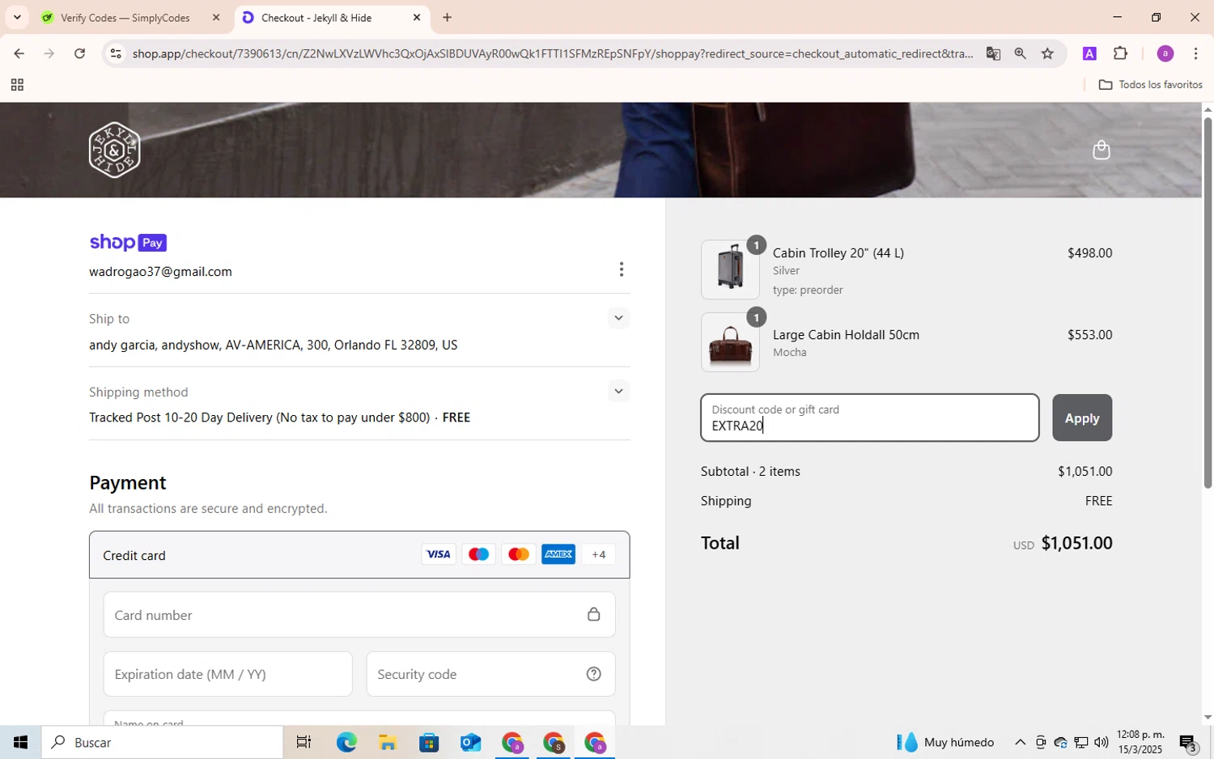Click the Large Cabin Holdall 50cm name

(846, 334)
